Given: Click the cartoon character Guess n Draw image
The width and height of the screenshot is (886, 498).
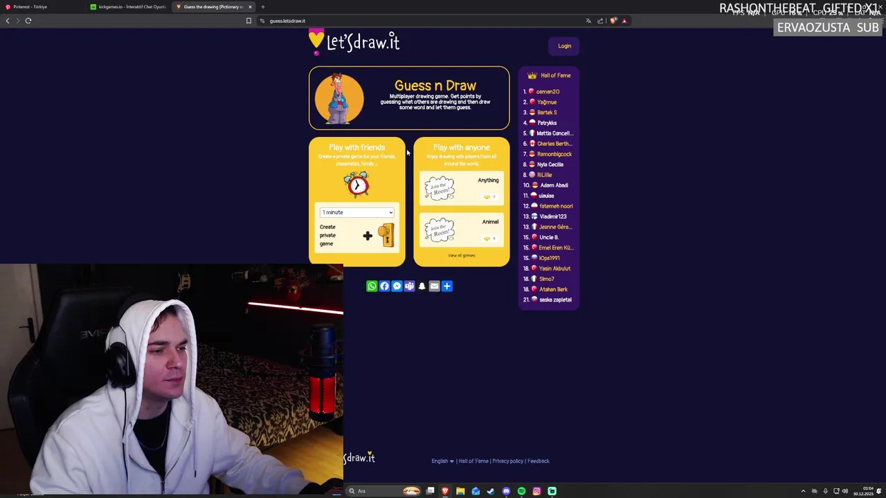Looking at the screenshot, I should pos(339,98).
